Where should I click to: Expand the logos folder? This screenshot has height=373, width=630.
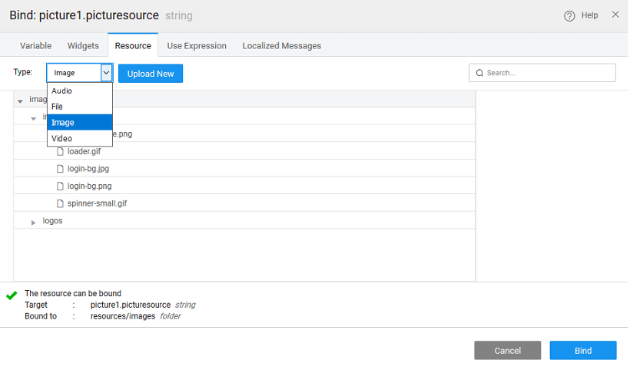[x=33, y=222]
